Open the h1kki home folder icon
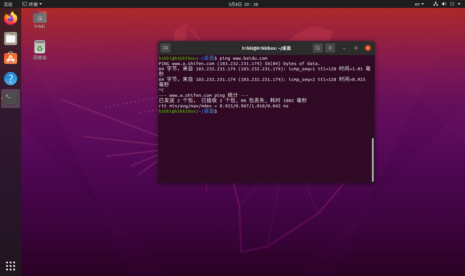This screenshot has width=465, height=276. click(40, 20)
